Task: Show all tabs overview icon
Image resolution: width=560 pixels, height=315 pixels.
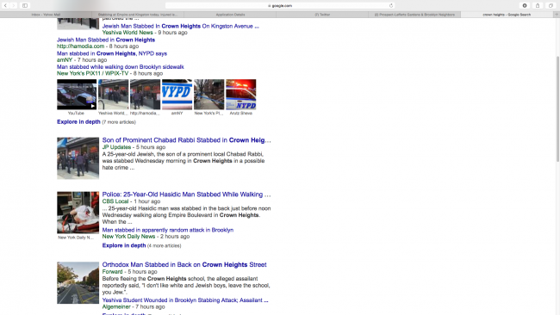Action: point(551,5)
